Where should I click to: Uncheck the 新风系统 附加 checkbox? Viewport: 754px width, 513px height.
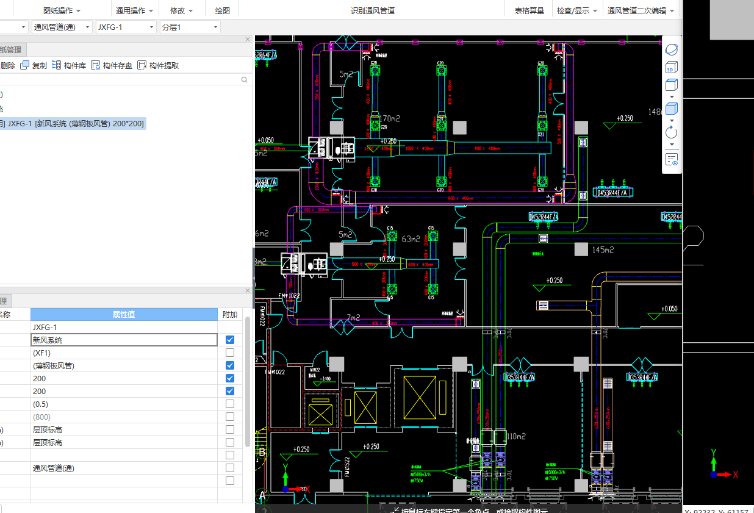click(230, 340)
